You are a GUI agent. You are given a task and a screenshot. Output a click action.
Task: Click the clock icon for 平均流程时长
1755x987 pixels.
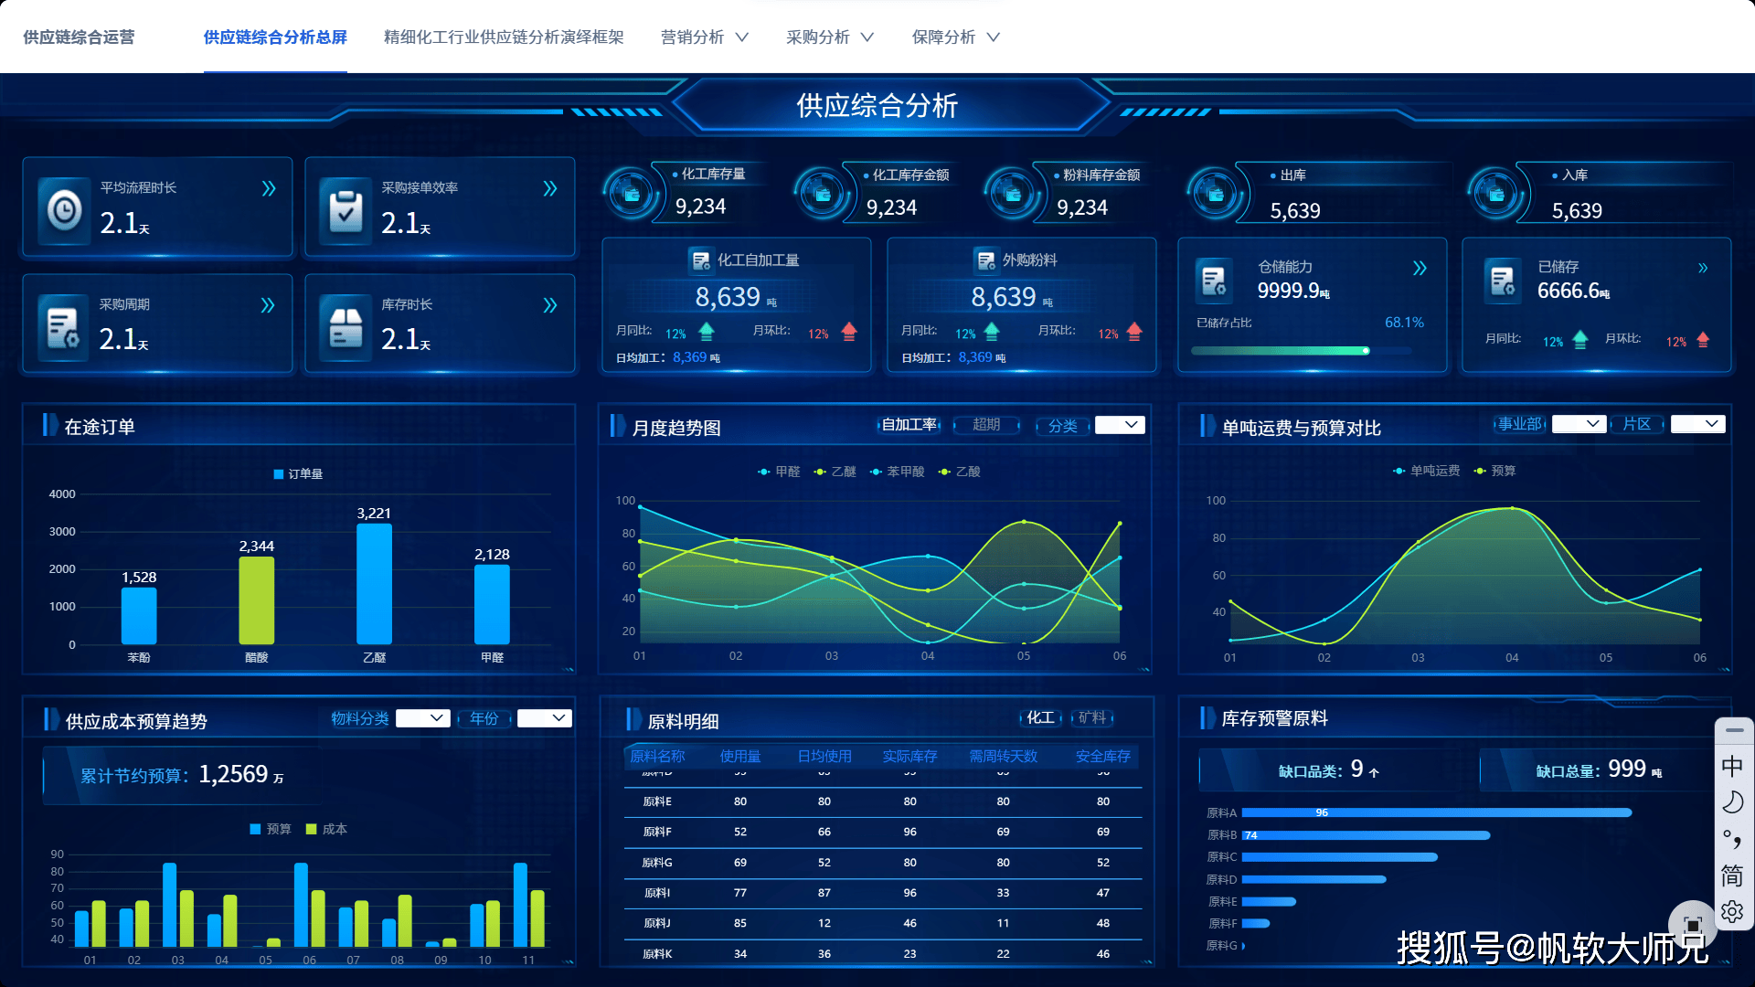point(64,210)
